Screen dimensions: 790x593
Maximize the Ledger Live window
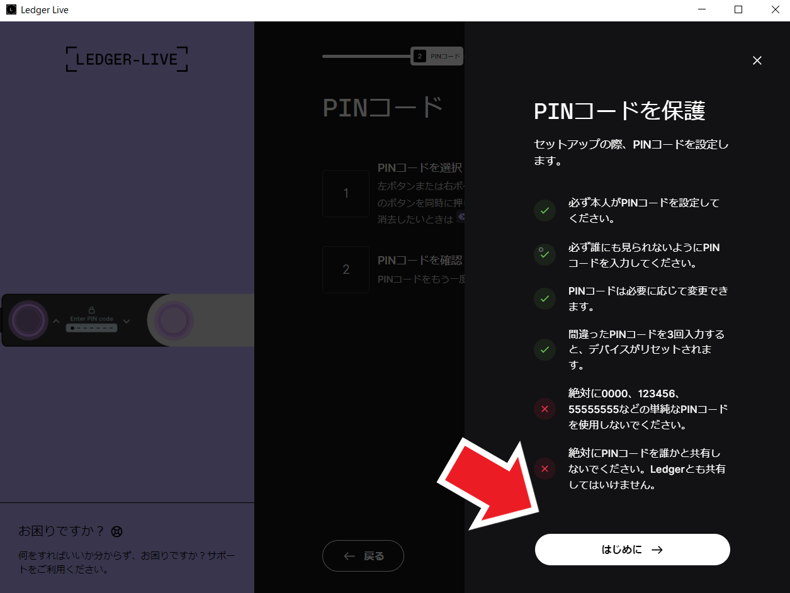click(x=738, y=10)
